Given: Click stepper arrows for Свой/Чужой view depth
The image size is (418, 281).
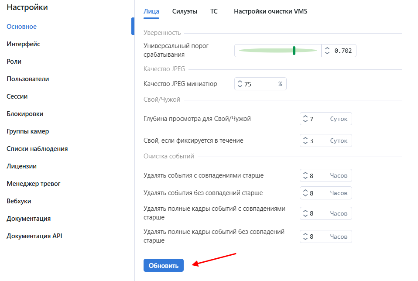Looking at the screenshot, I should tap(305, 119).
